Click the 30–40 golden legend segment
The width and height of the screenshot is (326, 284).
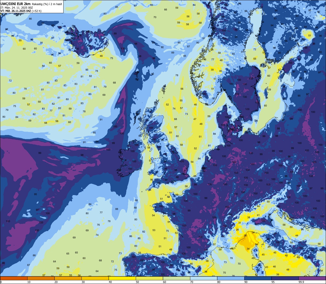click(x=95, y=278)
